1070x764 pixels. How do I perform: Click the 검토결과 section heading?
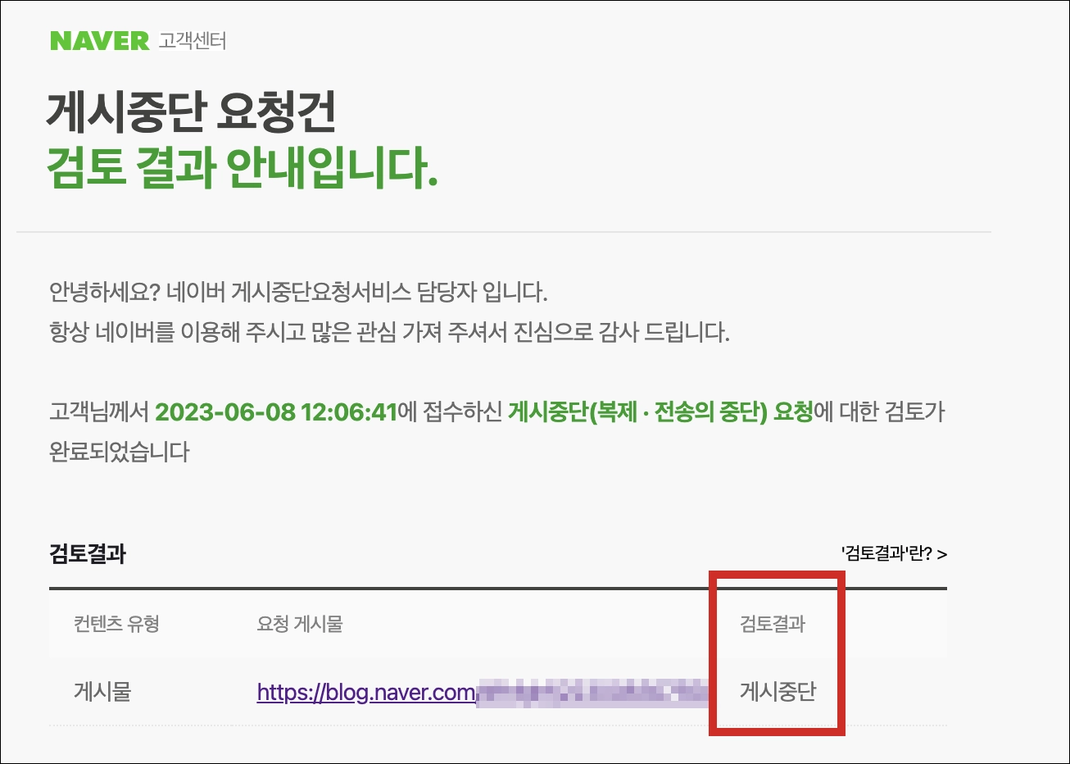point(88,554)
